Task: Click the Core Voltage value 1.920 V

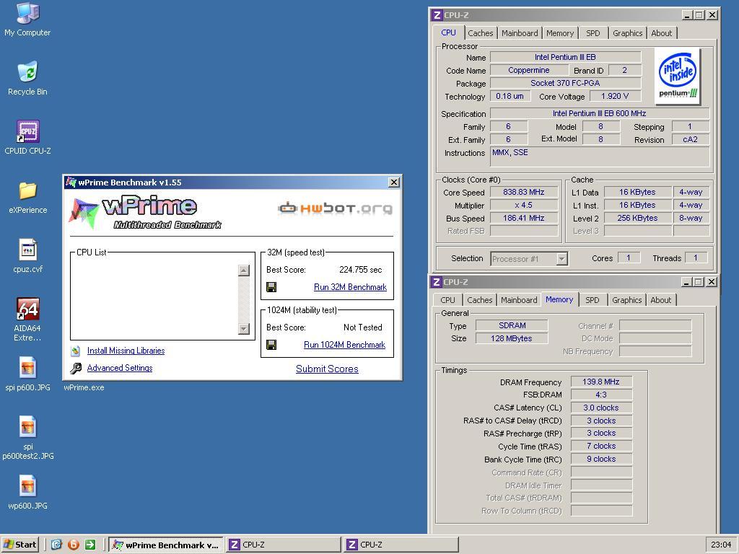Action: [x=615, y=96]
